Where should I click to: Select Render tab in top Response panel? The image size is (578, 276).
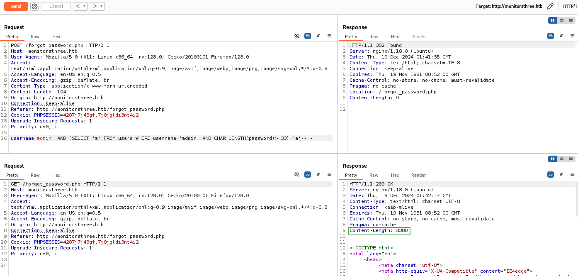click(419, 37)
